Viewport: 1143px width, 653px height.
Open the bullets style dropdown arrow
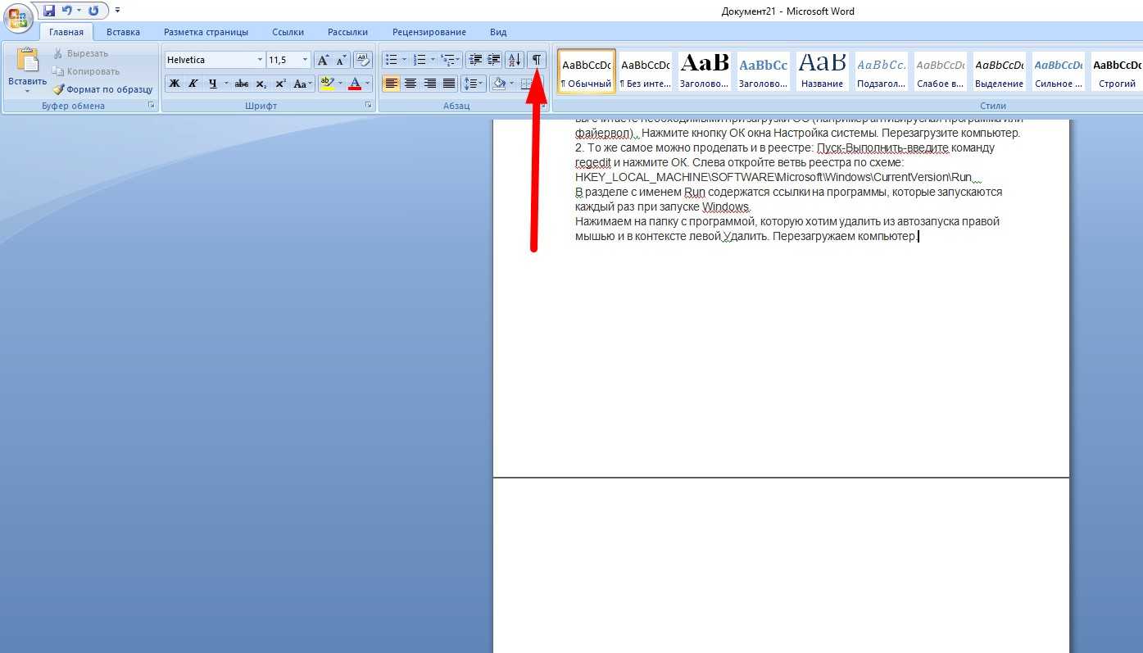(x=404, y=60)
